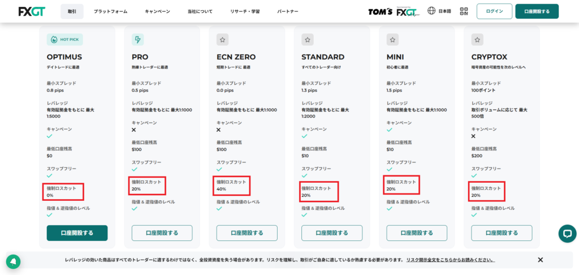Click 口座開設する in the header

[x=537, y=11]
